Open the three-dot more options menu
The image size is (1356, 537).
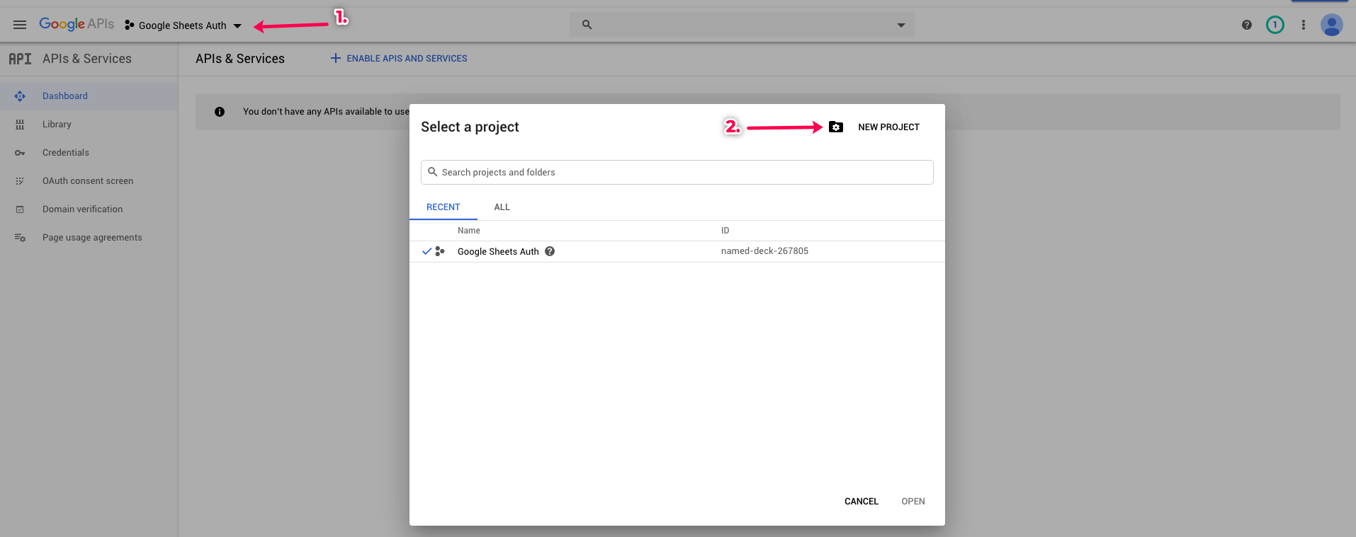(1304, 25)
